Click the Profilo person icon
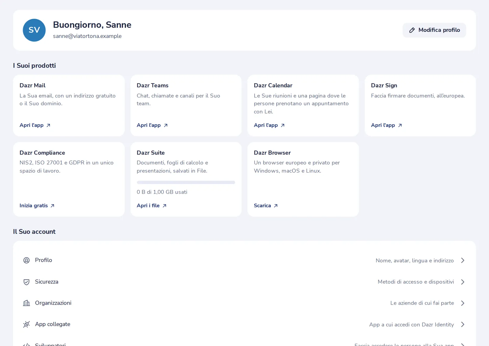Screen dimensions: 489x346 point(27,260)
